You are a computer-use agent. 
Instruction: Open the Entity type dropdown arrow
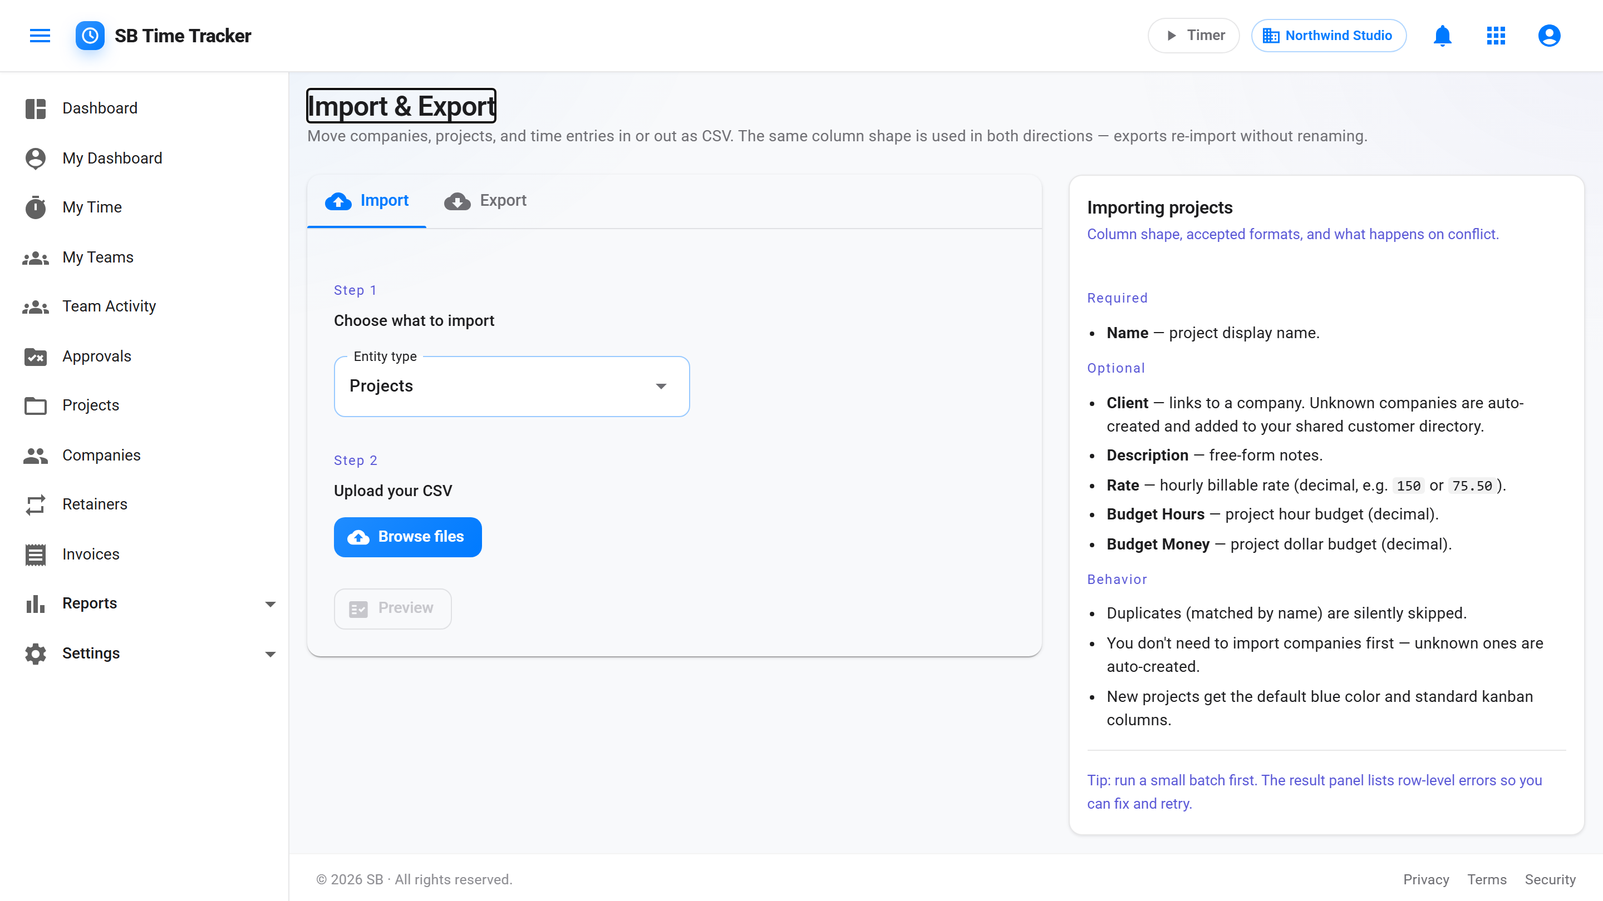tap(661, 386)
